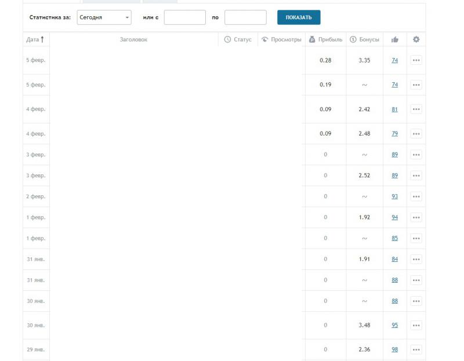Open the likes link 79
Screen dimensions: 464x361
pyautogui.click(x=395, y=134)
